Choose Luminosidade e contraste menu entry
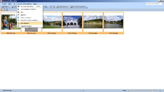This screenshot has width=164, height=92. pyautogui.click(x=30, y=9)
